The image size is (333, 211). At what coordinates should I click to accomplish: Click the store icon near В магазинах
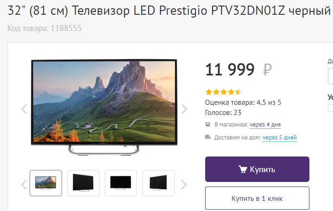click(207, 124)
